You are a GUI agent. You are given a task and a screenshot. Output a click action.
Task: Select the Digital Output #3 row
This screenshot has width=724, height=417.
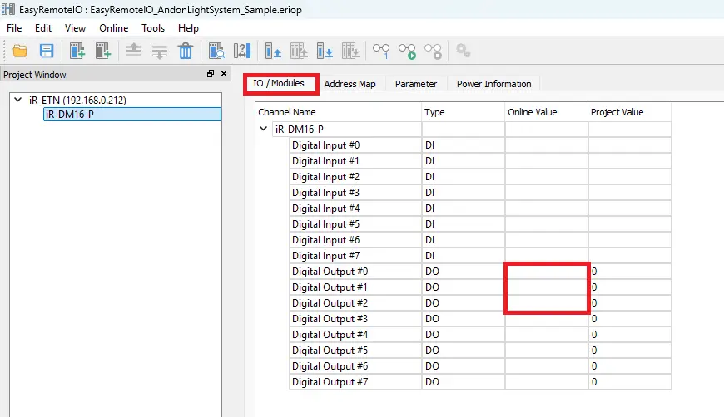point(480,319)
